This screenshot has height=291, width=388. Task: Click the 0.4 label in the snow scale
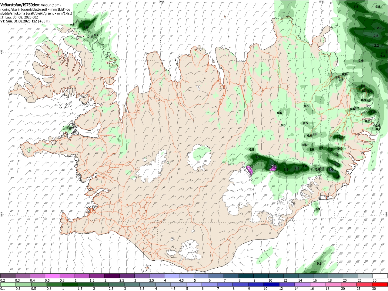pos(32,280)
